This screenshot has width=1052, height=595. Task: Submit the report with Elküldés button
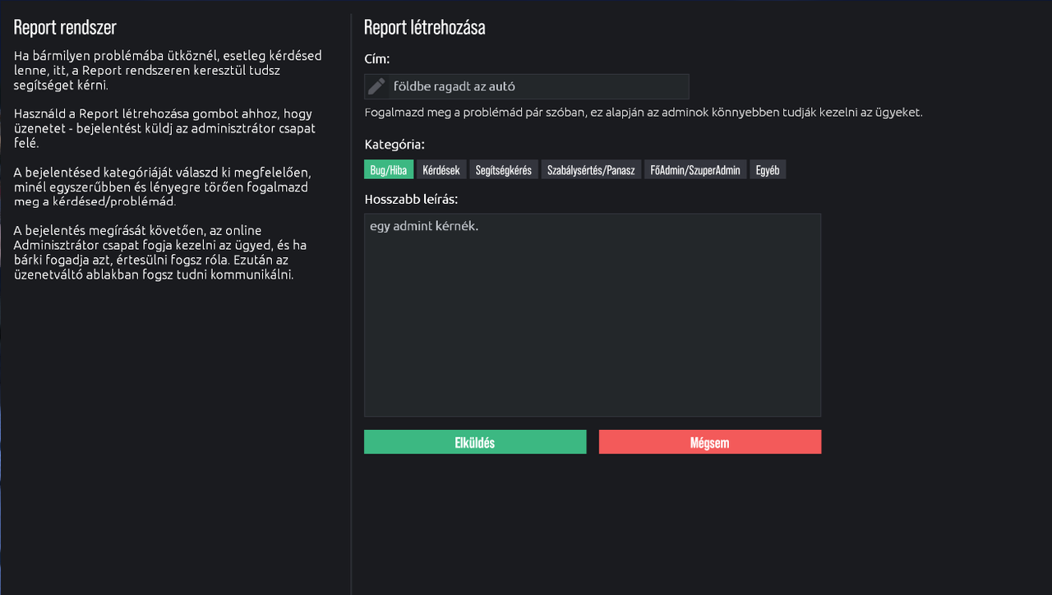coord(475,442)
